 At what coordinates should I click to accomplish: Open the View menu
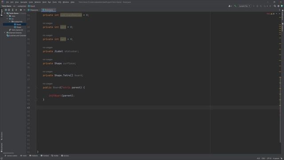17,2
